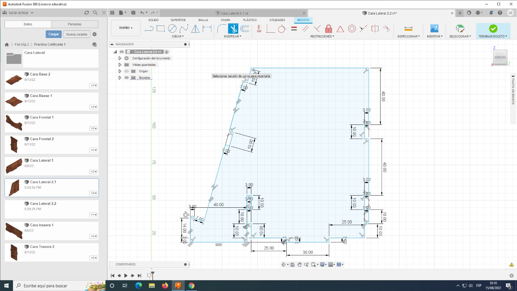Switch to the SÓLIDO ribbon tab
Image resolution: width=517 pixels, height=291 pixels.
[x=153, y=20]
